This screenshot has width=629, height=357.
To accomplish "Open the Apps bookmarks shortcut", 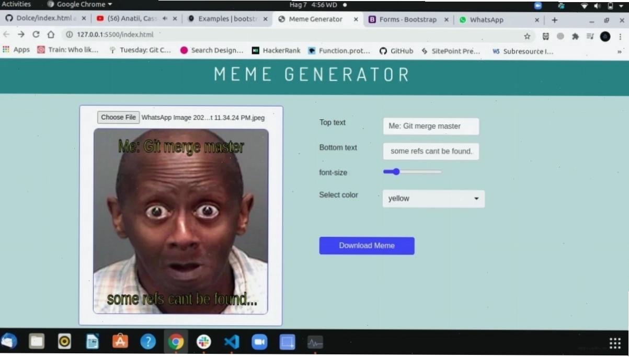I will click(16, 50).
